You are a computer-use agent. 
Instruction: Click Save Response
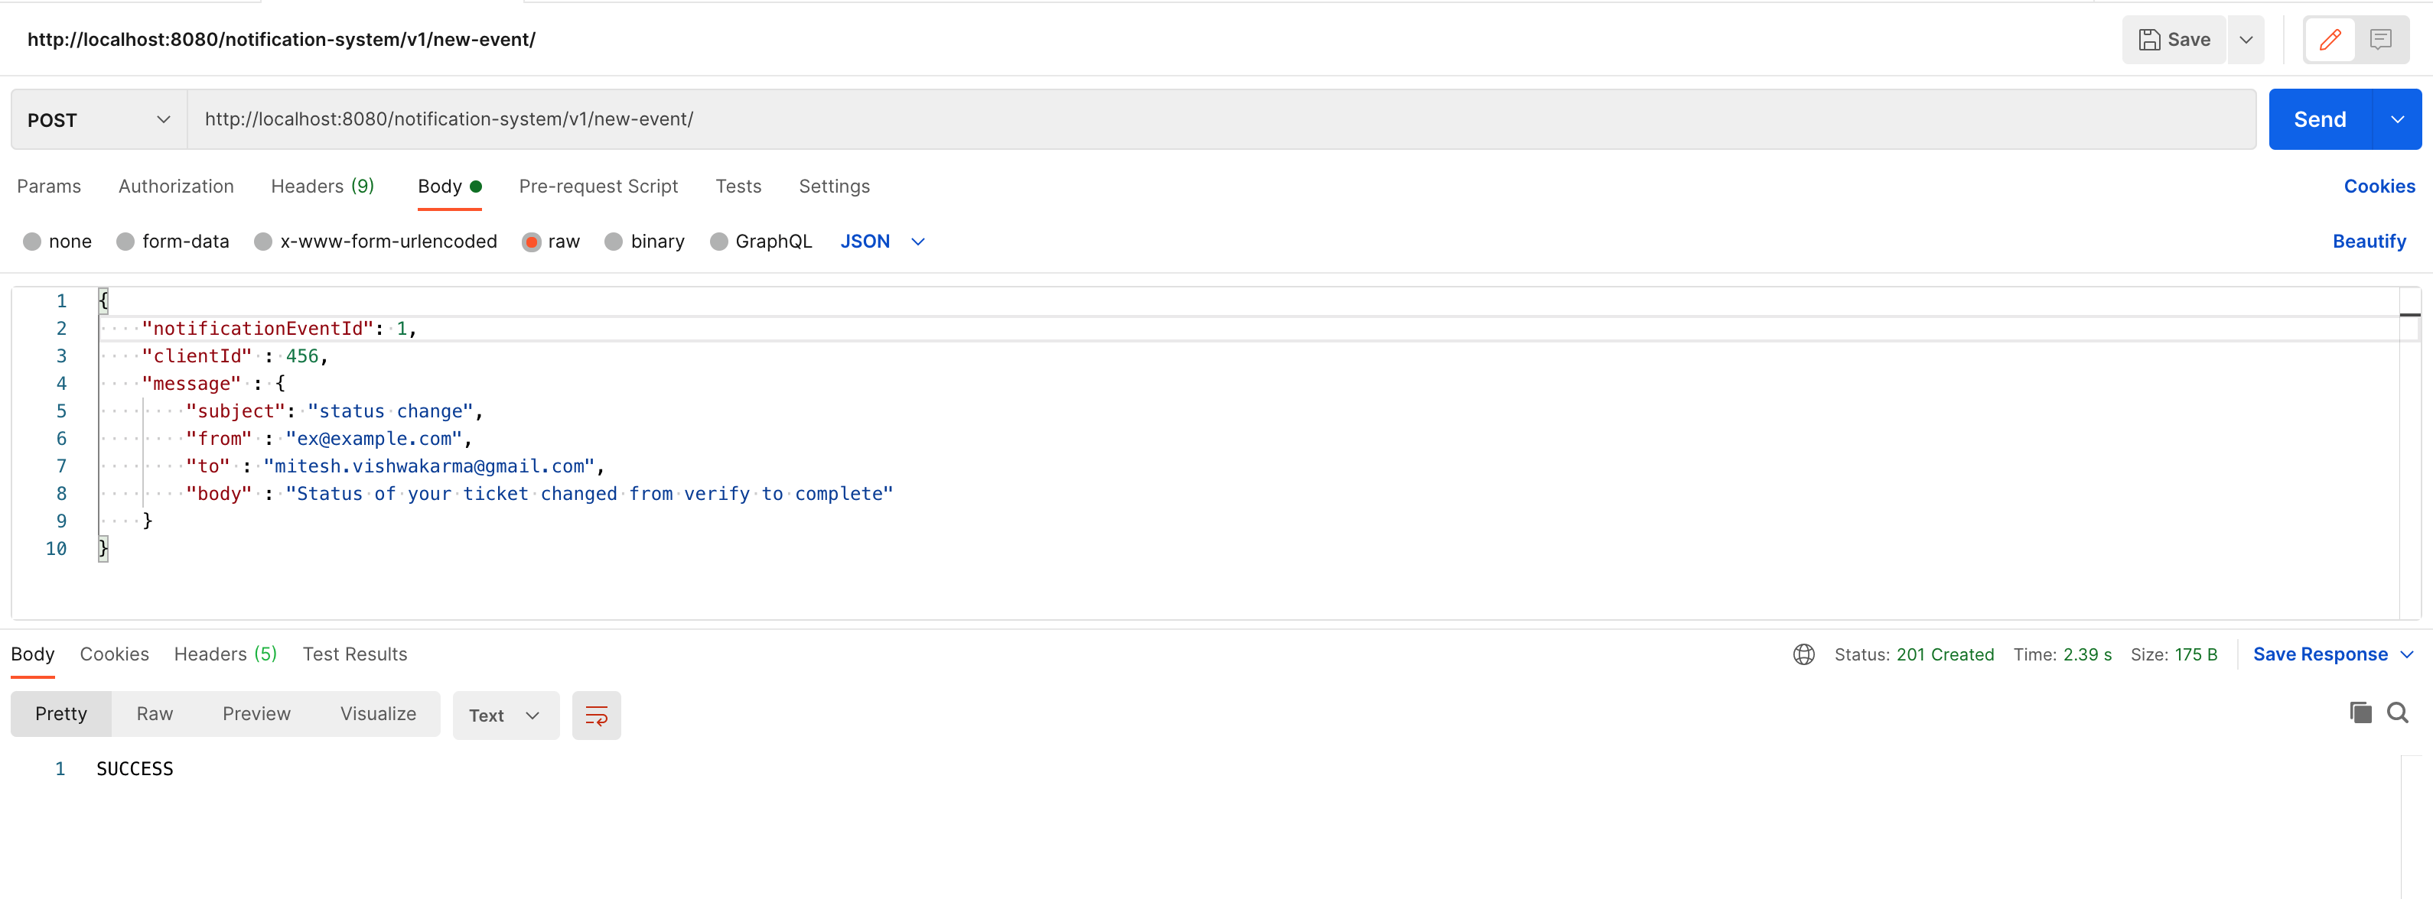click(2320, 654)
